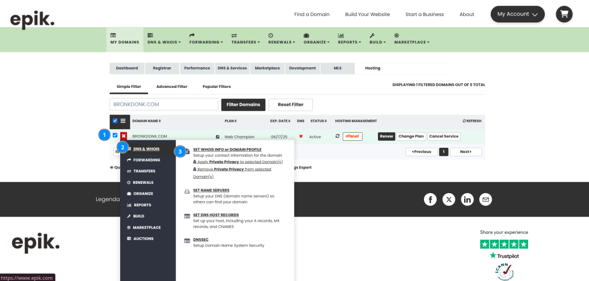Expand DNS & WHOIS in green navbar
The image size is (589, 281).
click(164, 39)
